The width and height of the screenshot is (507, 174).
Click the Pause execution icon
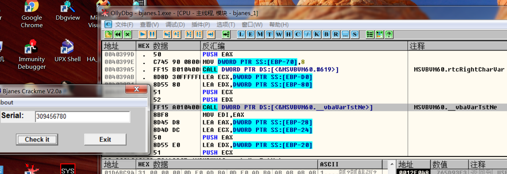(152, 35)
